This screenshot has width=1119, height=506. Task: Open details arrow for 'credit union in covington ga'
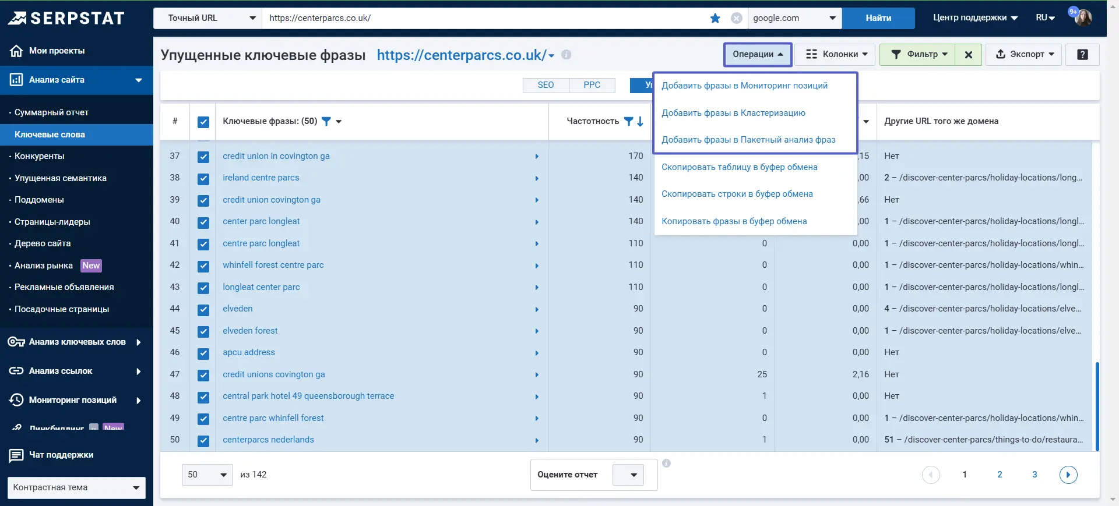pyautogui.click(x=537, y=157)
